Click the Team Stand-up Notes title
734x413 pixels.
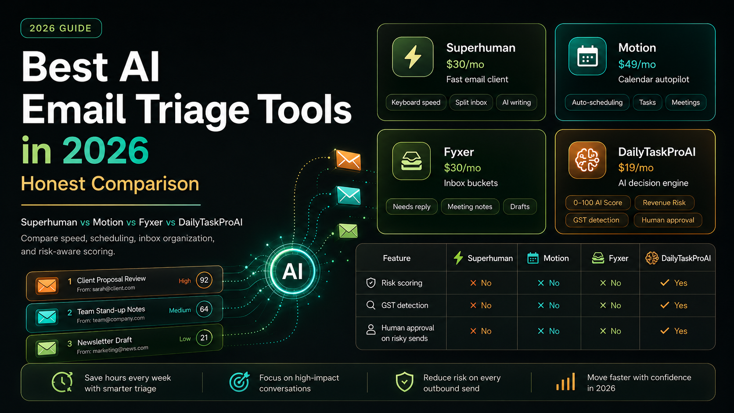point(111,310)
